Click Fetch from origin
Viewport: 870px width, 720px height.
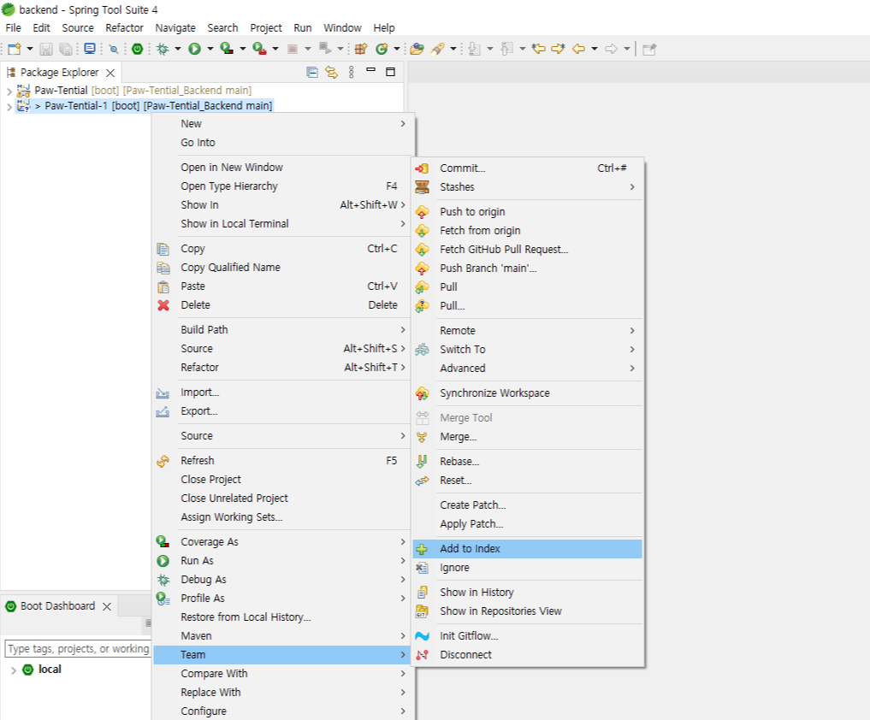[527, 231]
